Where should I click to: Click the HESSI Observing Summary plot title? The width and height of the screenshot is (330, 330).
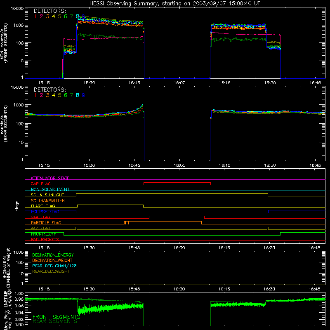coord(174,3)
